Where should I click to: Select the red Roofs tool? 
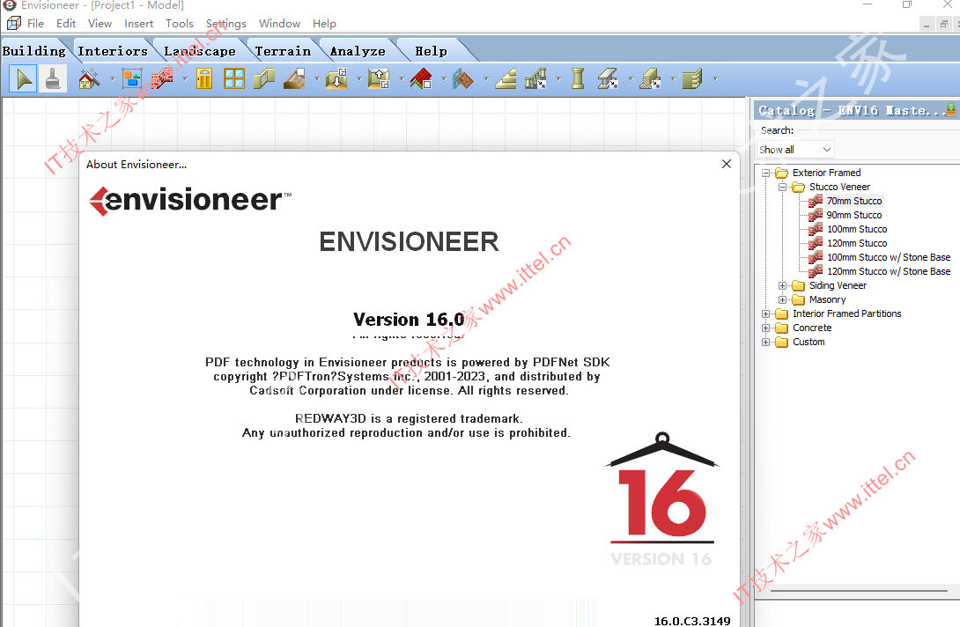pyautogui.click(x=421, y=79)
